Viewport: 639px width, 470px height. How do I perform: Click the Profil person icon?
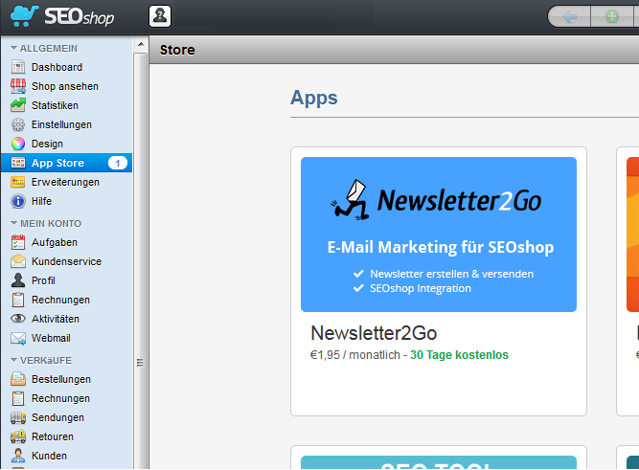[x=18, y=280]
